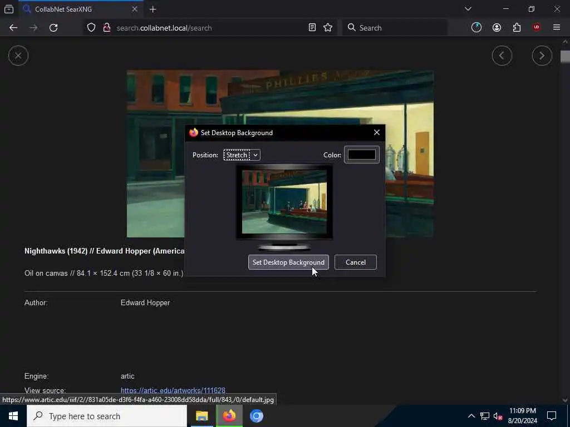Open the Chromium taskbar icon

click(256, 416)
